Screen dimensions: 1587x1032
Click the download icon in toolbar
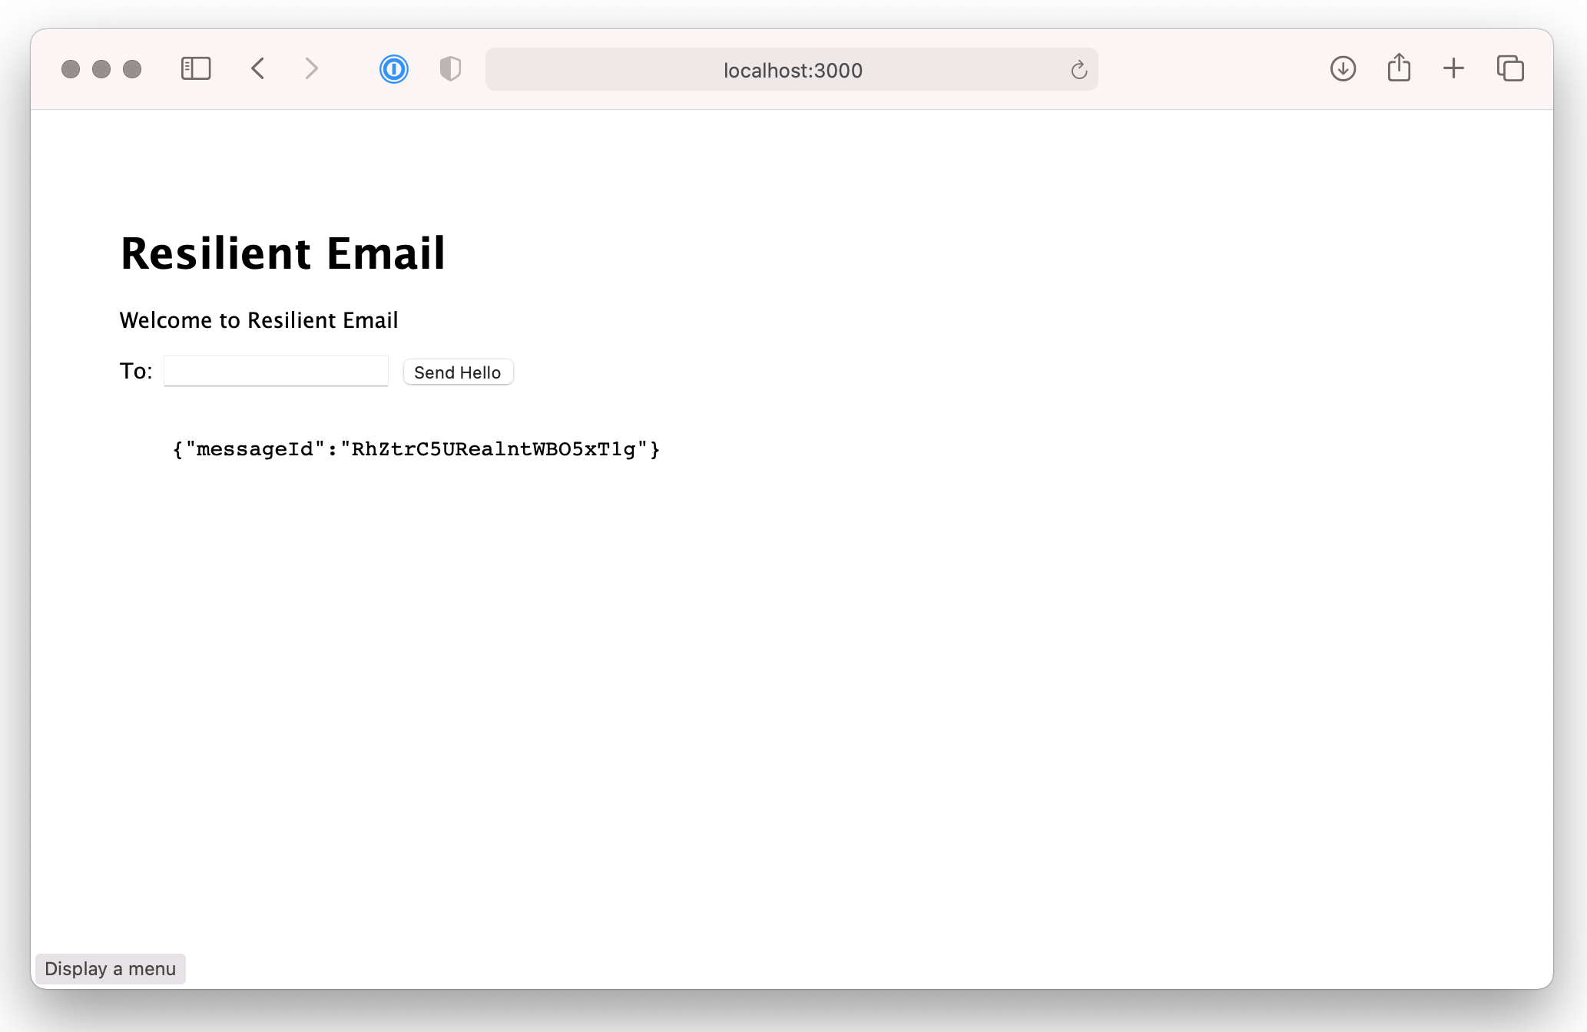tap(1342, 68)
